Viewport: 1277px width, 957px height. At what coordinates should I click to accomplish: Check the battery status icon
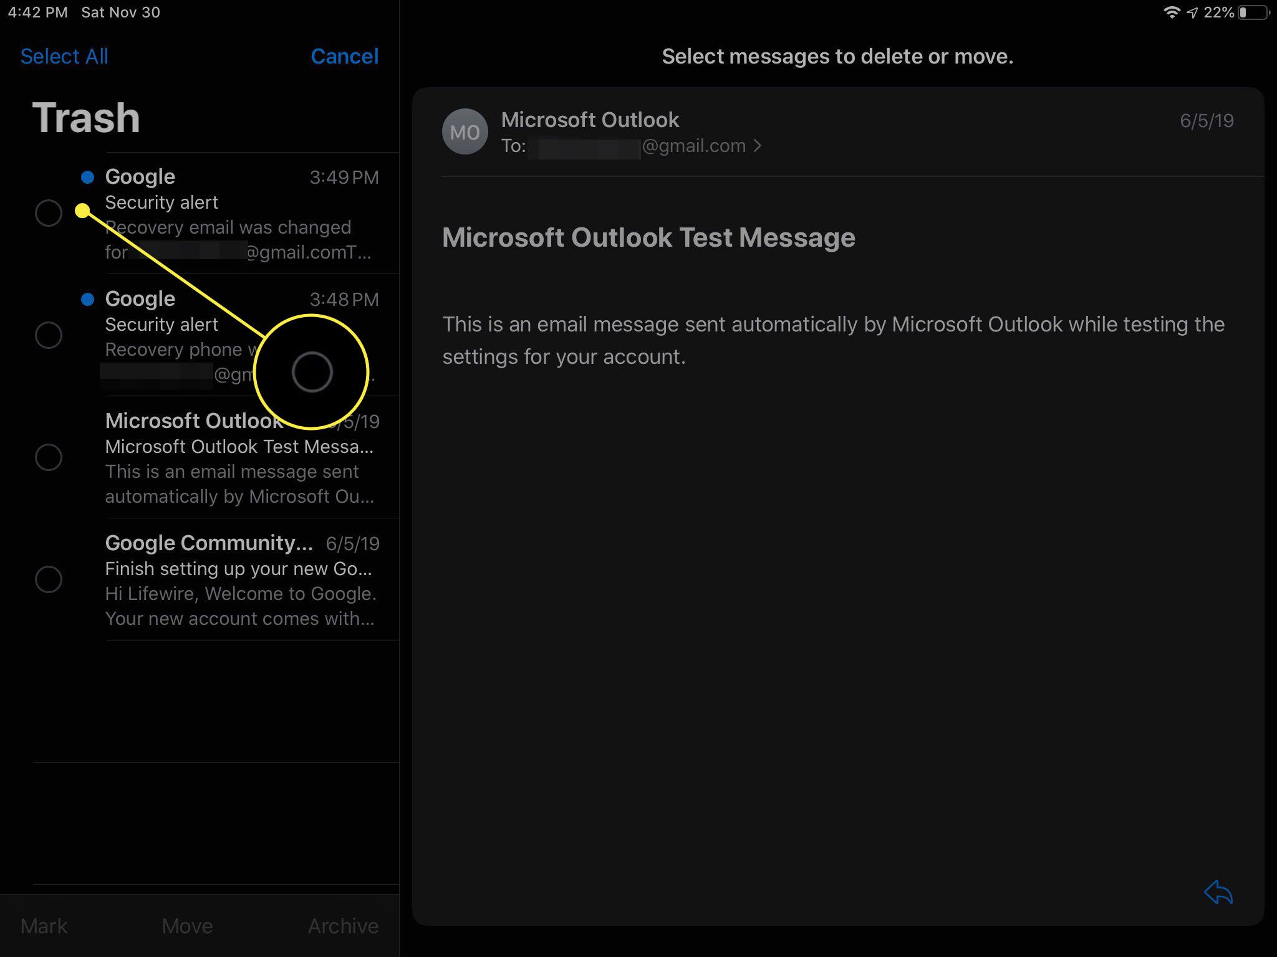[x=1253, y=12]
